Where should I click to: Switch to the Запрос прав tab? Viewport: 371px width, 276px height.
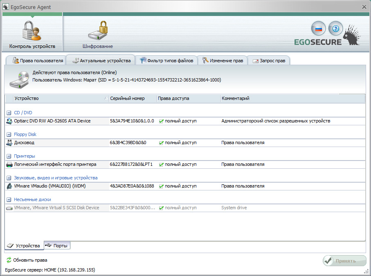[x=269, y=61]
